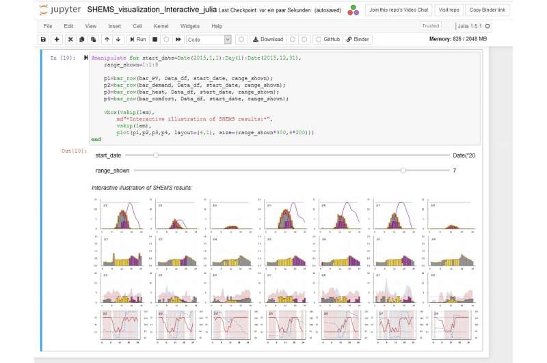Click the Jupyter logo
547x363 pixels.
(58, 10)
